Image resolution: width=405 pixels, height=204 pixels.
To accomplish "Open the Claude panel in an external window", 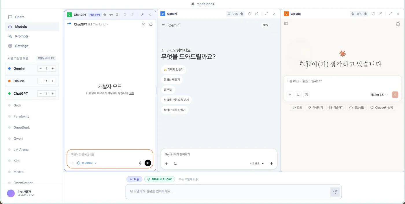I will (380, 14).
